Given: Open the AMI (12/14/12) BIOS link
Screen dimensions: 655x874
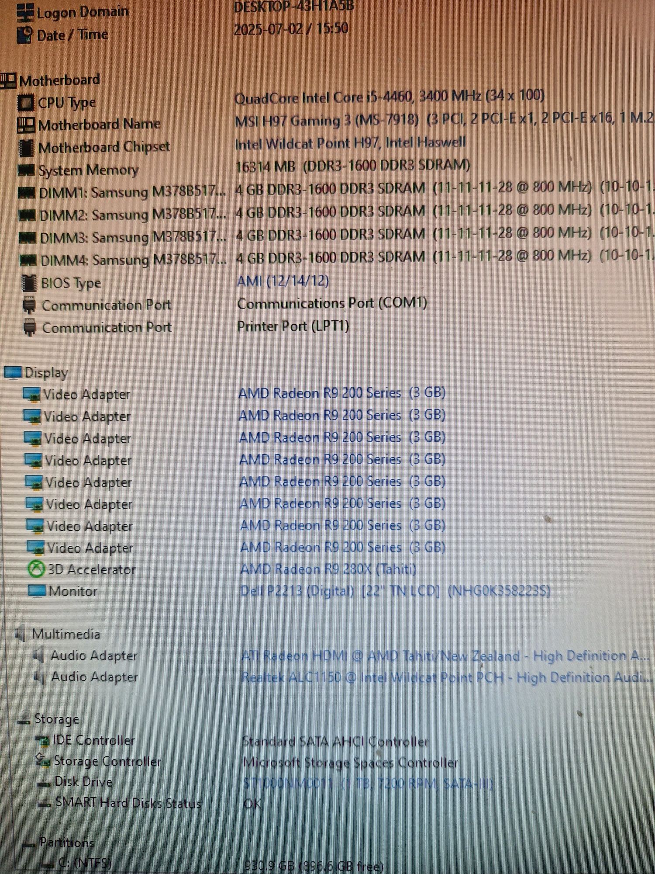Looking at the screenshot, I should click(283, 281).
